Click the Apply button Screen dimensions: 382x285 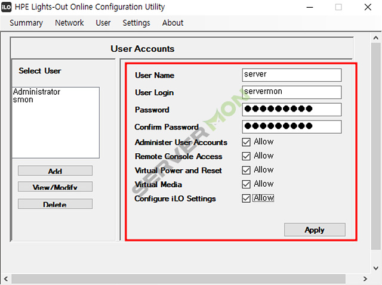coord(315,230)
